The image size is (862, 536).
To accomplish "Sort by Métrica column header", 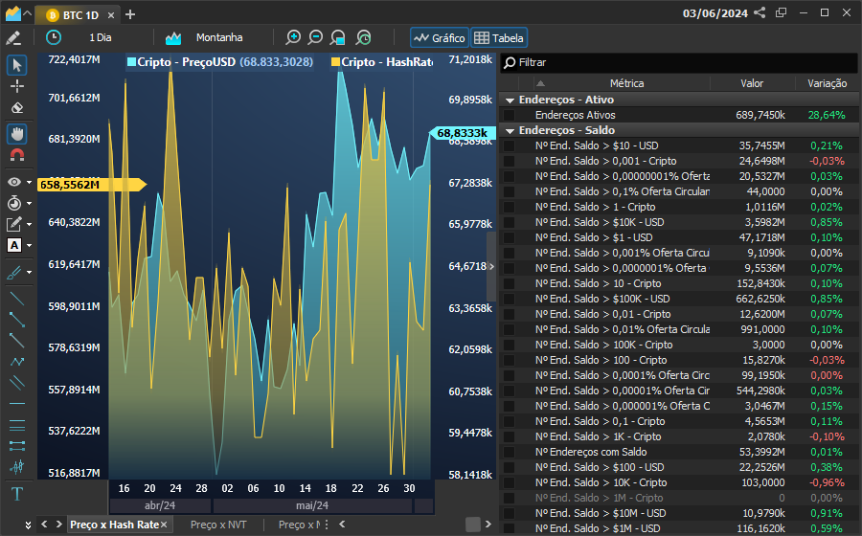I will (x=626, y=83).
